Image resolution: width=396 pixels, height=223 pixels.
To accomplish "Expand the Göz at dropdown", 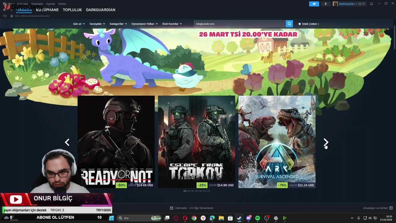I will pos(79,24).
